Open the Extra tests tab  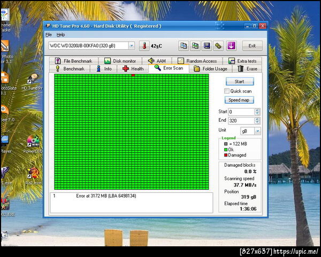(x=242, y=61)
